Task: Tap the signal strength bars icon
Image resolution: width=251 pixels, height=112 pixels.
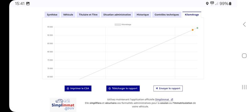Action: [x=216, y=3]
